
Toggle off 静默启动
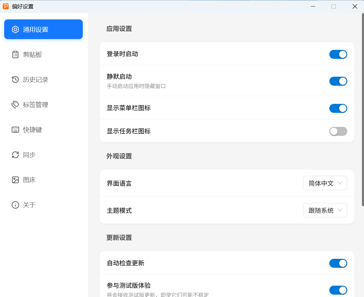[338, 81]
